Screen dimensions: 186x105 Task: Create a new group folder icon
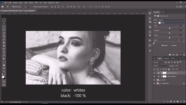[x=178, y=101]
